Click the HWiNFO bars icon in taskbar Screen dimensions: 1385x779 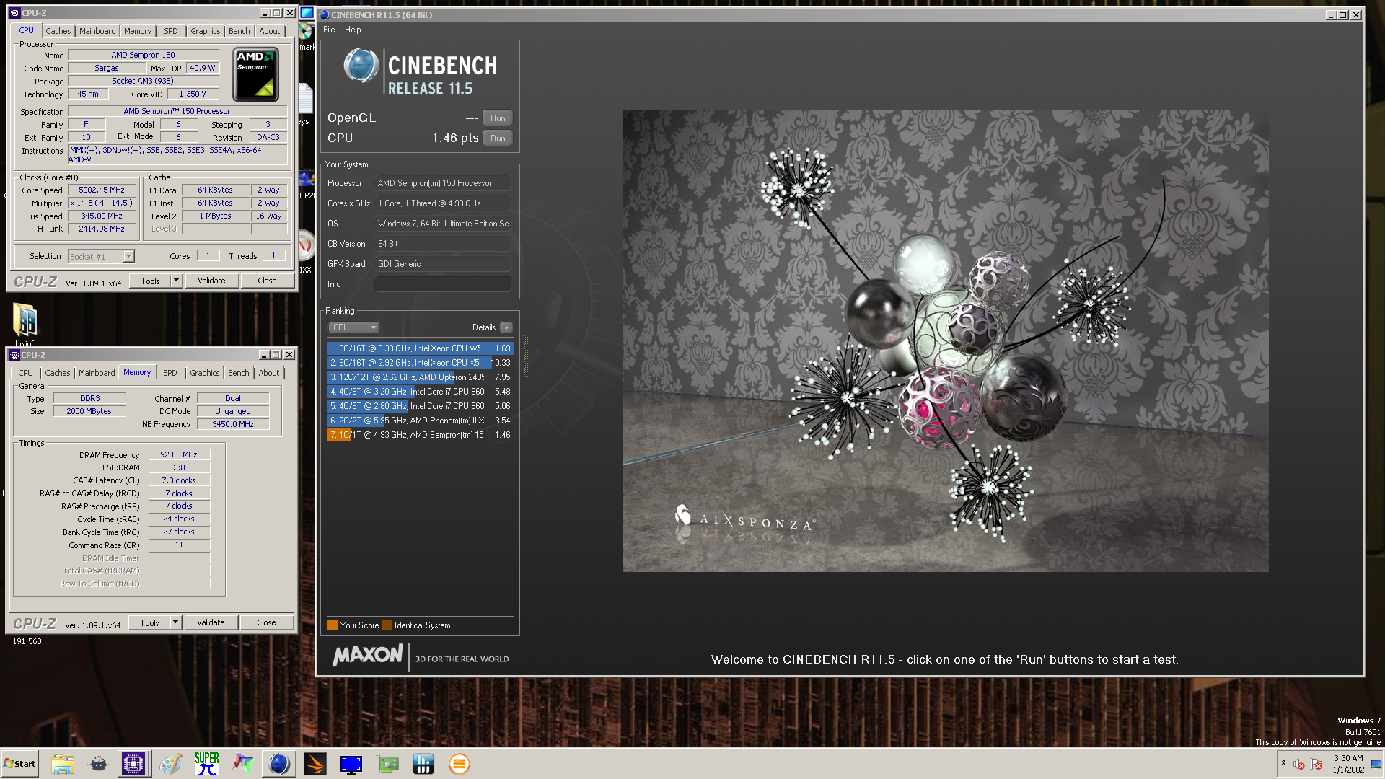point(423,764)
